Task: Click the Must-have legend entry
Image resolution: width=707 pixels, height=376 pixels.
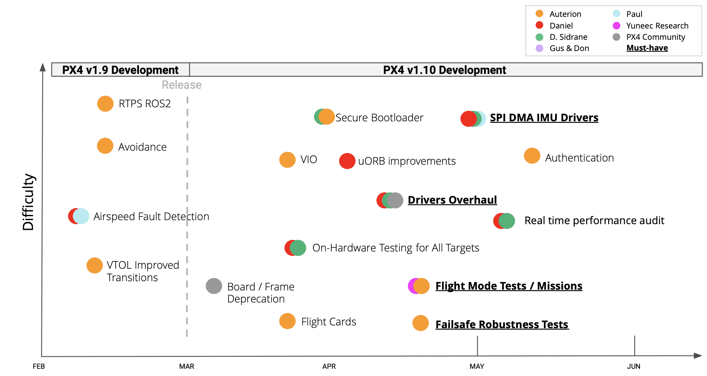Action: tap(647, 48)
